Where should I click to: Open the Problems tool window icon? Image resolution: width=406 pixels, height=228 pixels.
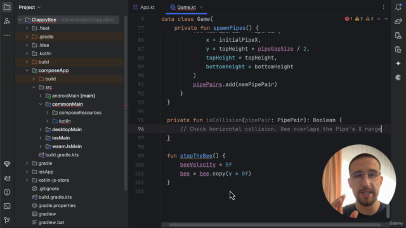coord(7,192)
